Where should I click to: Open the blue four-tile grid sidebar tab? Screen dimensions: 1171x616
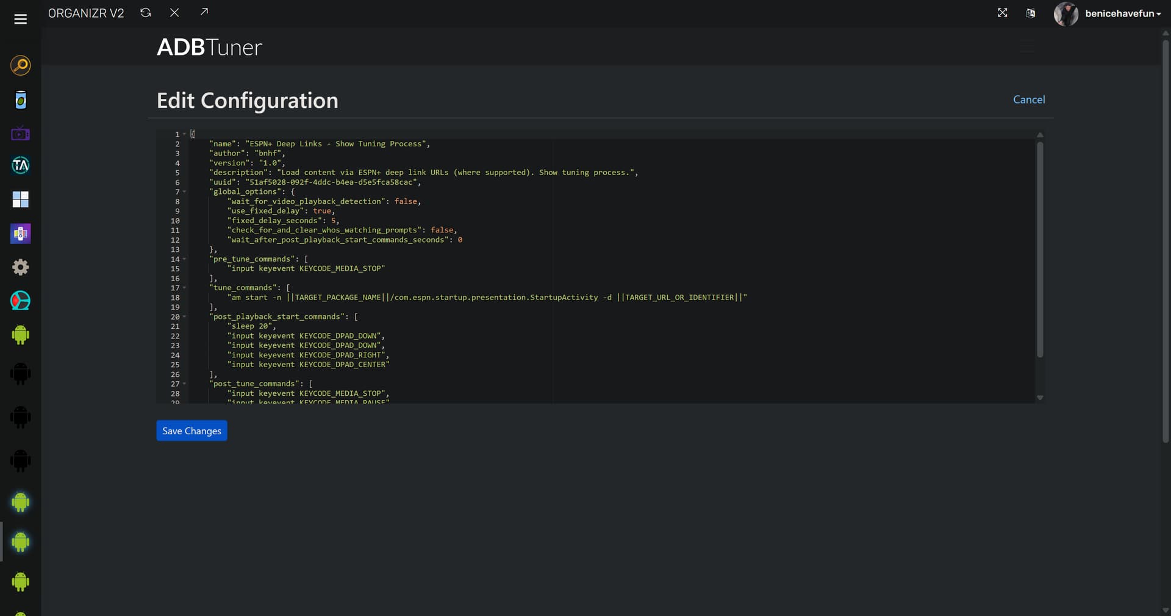pos(20,199)
